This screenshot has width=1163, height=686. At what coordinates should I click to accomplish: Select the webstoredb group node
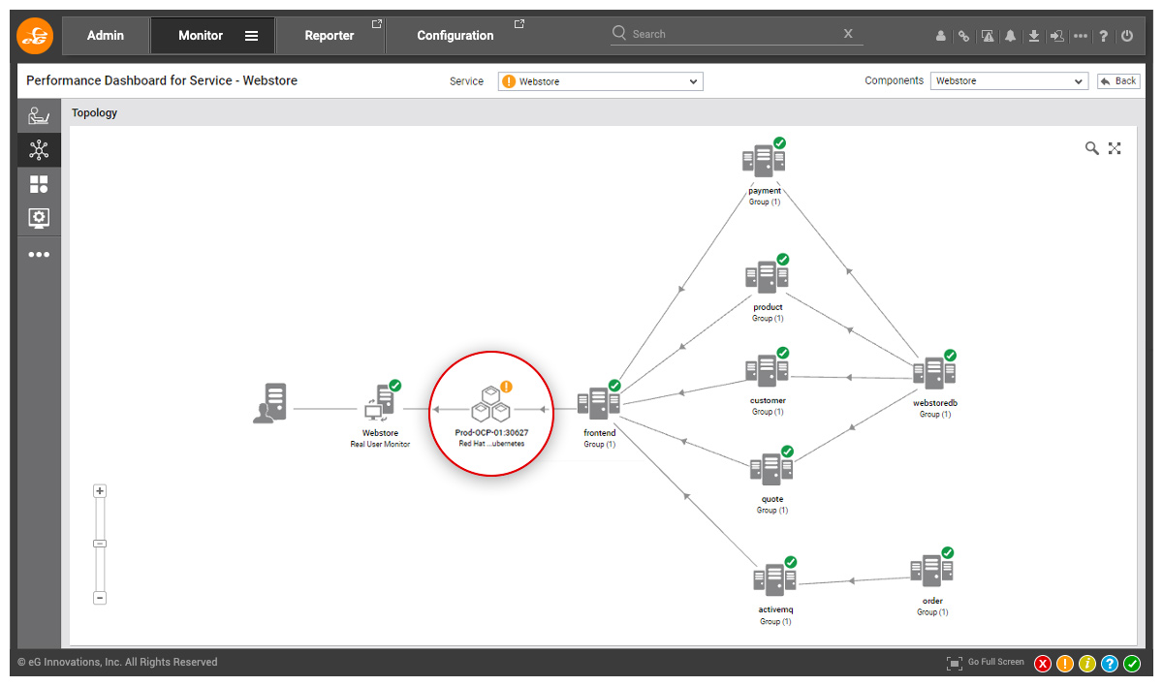(x=935, y=372)
